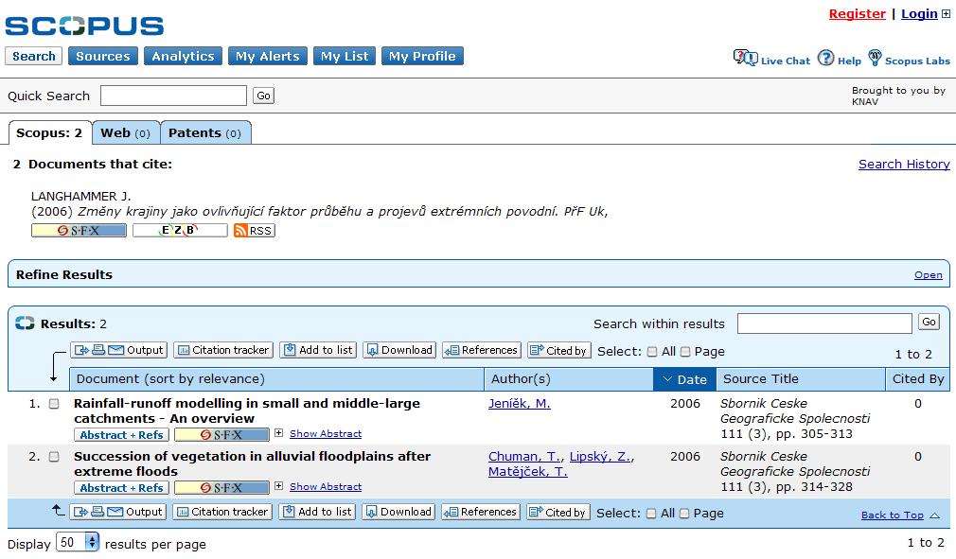Viewport: 956px width, 559px height.
Task: Click the top References button
Action: 482,350
